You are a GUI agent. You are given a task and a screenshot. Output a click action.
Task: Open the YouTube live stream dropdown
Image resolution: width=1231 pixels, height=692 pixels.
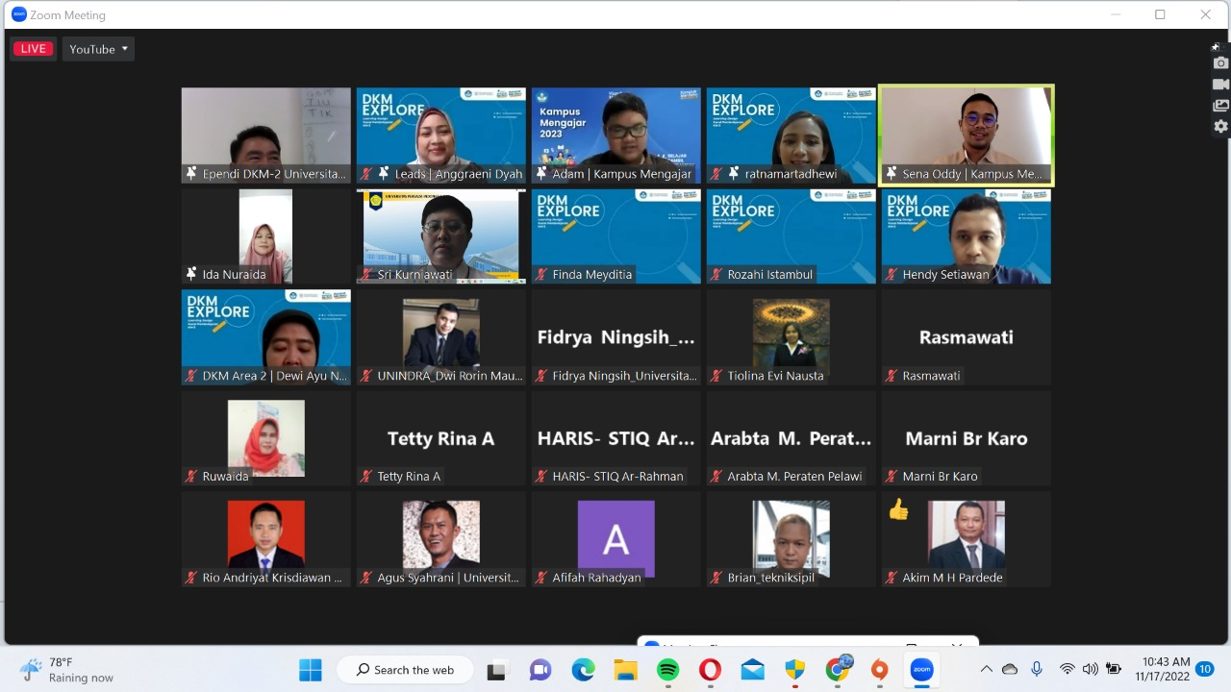click(x=98, y=49)
